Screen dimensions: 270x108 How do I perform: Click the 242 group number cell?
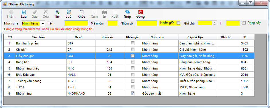109,50
